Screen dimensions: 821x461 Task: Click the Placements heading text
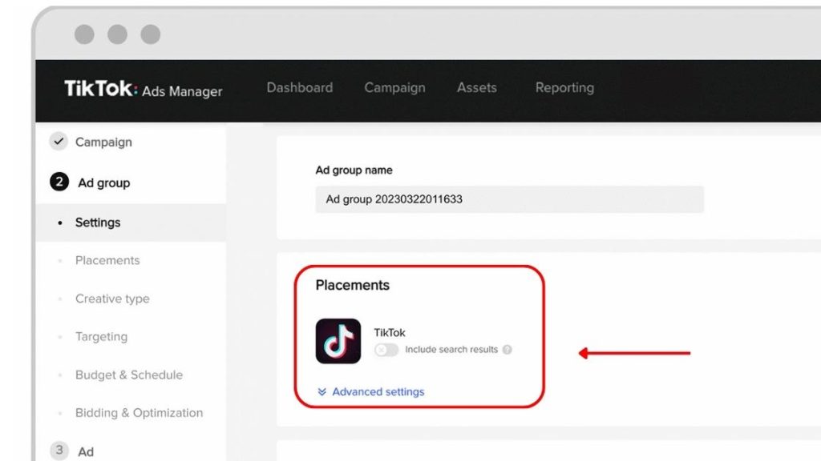click(x=353, y=285)
